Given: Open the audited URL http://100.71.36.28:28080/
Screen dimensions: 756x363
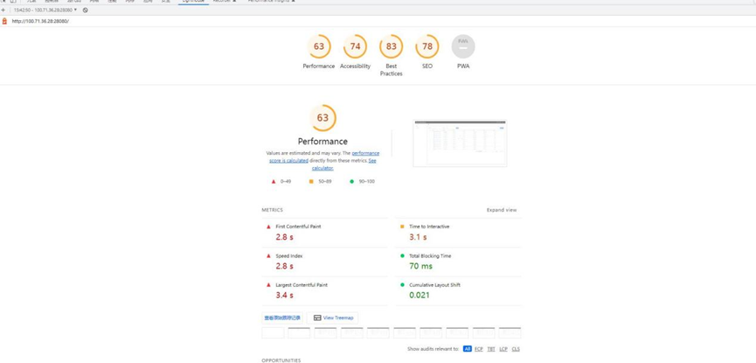Looking at the screenshot, I should pyautogui.click(x=40, y=21).
